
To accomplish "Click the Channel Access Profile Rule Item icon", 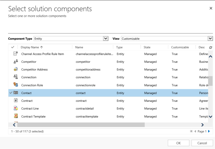I will click(x=16, y=54).
